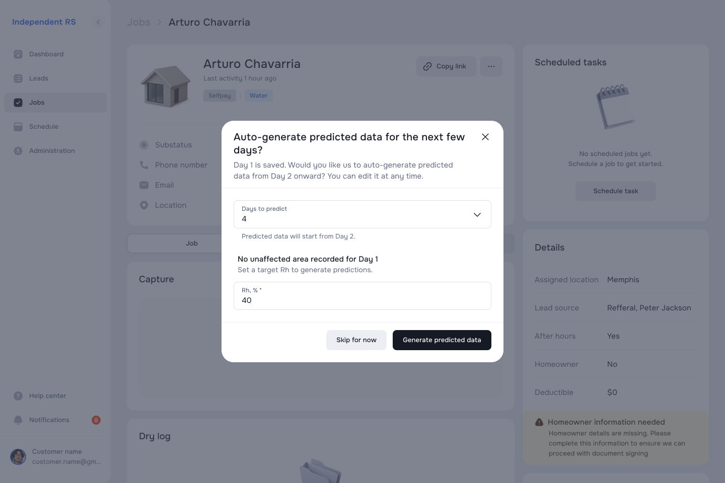This screenshot has width=725, height=483.
Task: Click the Notifications bell icon
Action: point(18,420)
